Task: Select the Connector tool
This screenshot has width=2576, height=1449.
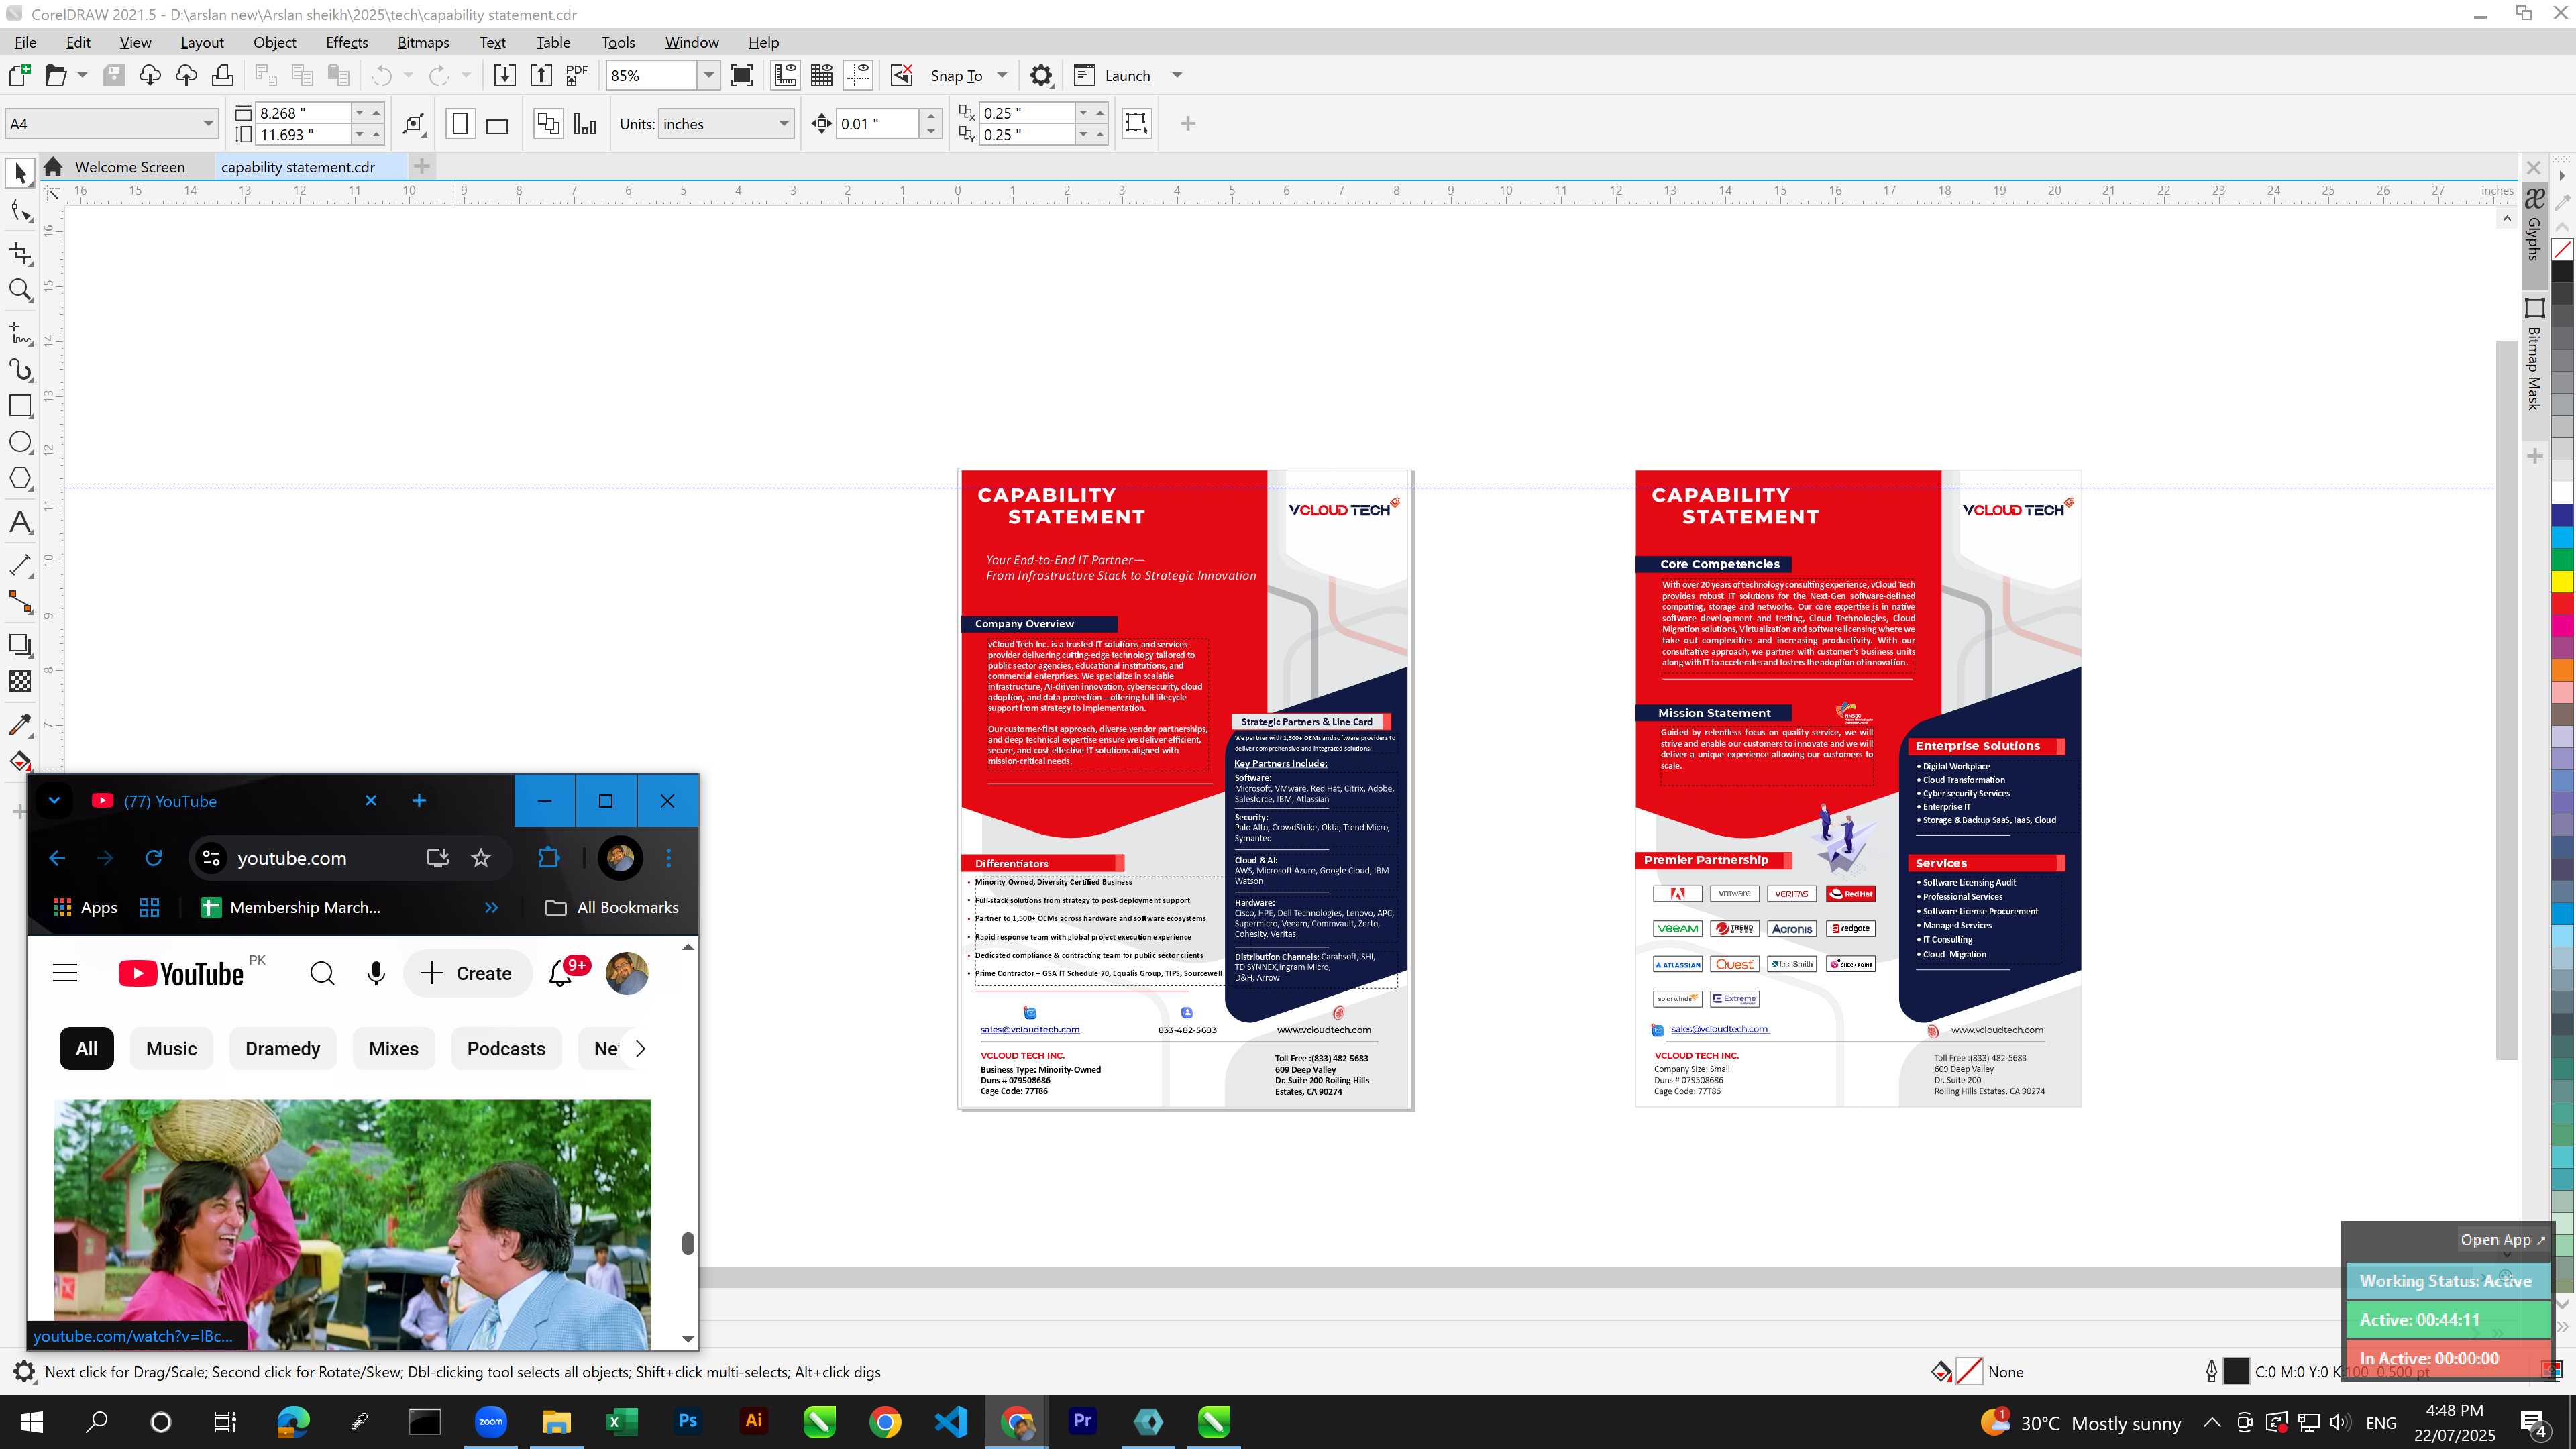Action: tap(20, 602)
